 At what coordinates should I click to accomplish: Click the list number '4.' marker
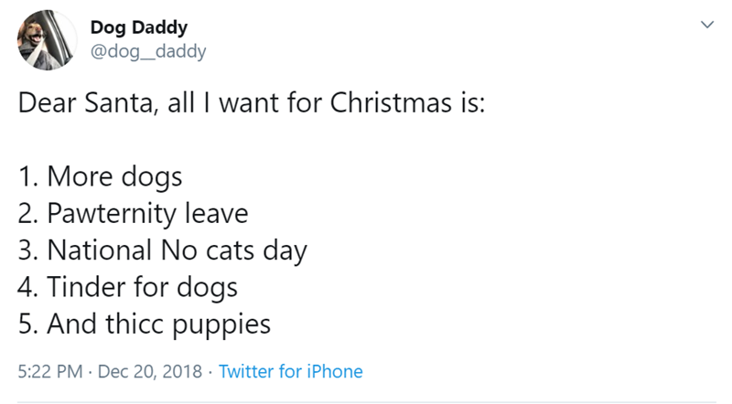point(27,287)
